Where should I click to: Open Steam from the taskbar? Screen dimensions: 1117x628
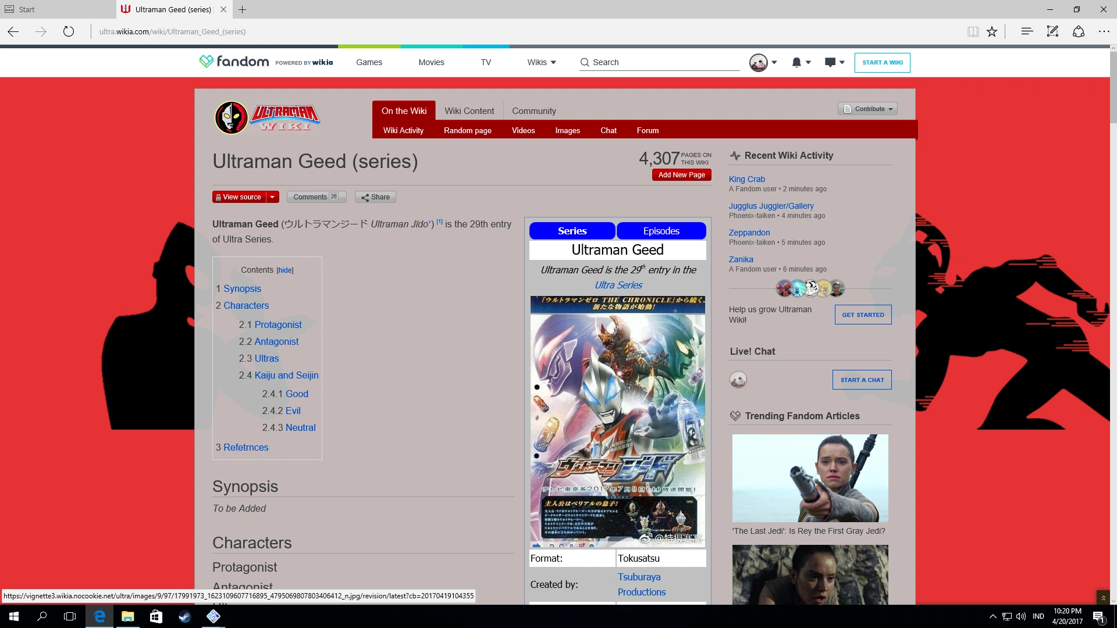[x=185, y=616]
